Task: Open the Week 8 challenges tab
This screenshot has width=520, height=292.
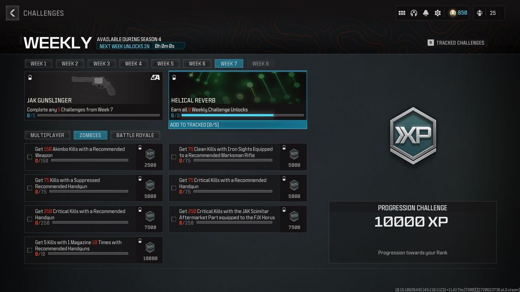Action: point(261,63)
